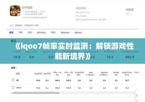Click the All row name
This screenshot has height=102, width=145.
click(x=17, y=80)
